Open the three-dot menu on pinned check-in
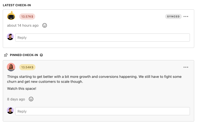This screenshot has width=197, height=124. click(x=186, y=67)
